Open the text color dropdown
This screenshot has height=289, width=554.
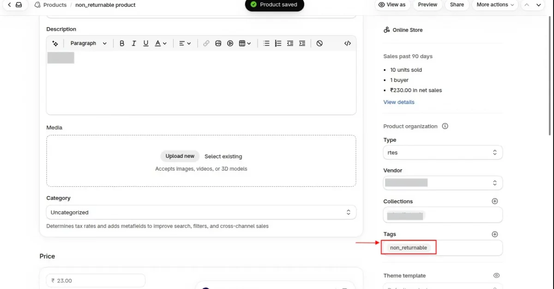pos(160,43)
